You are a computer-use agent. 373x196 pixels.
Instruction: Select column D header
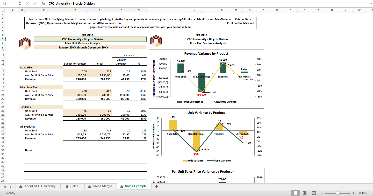[75, 10]
